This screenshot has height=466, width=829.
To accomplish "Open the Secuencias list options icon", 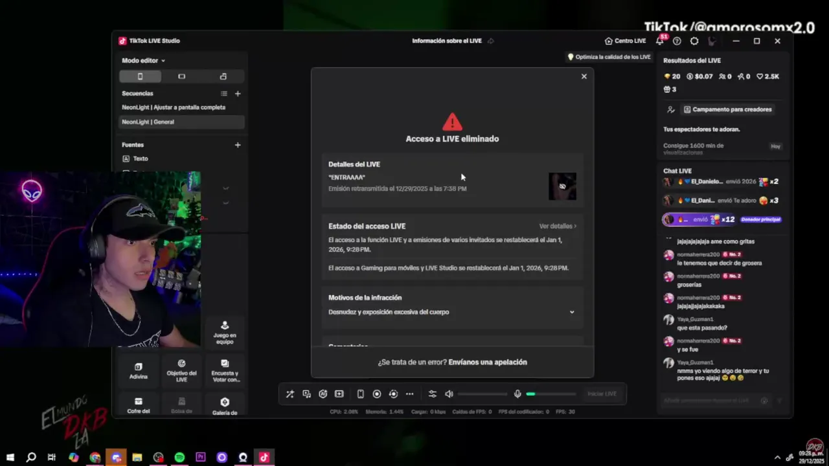I will pyautogui.click(x=224, y=93).
